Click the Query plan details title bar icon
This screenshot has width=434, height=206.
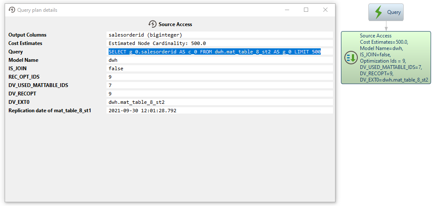tap(12, 10)
